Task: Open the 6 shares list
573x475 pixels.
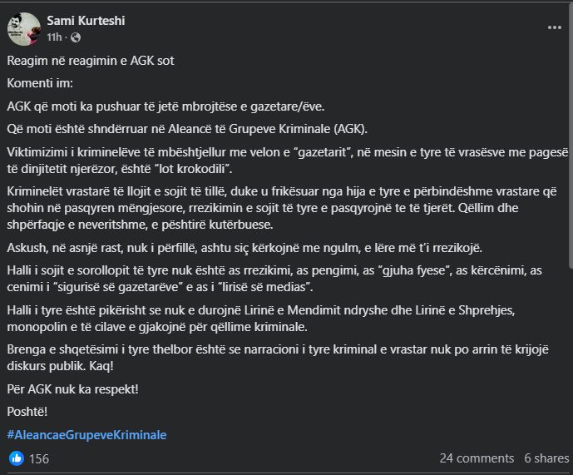Action: pos(546,458)
